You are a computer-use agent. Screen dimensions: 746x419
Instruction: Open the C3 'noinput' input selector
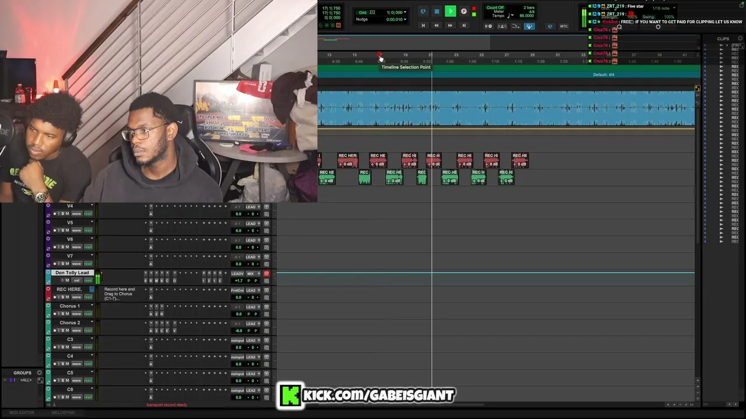(237, 340)
